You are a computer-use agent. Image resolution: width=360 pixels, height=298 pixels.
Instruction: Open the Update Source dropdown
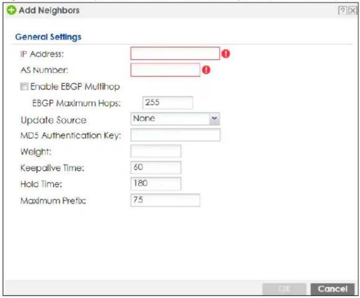tap(175, 119)
